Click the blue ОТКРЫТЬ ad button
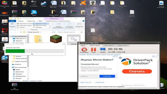Image resolution: width=167 pixels, height=94 pixels. [107, 76]
